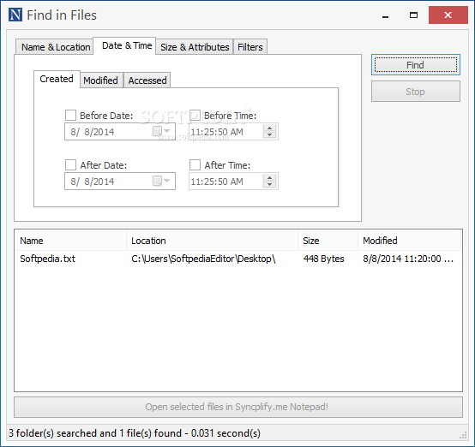Click the Stop button
The height and width of the screenshot is (447, 475).
416,92
